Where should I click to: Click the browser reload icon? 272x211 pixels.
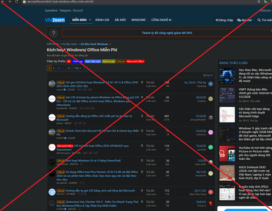click(17, 2)
